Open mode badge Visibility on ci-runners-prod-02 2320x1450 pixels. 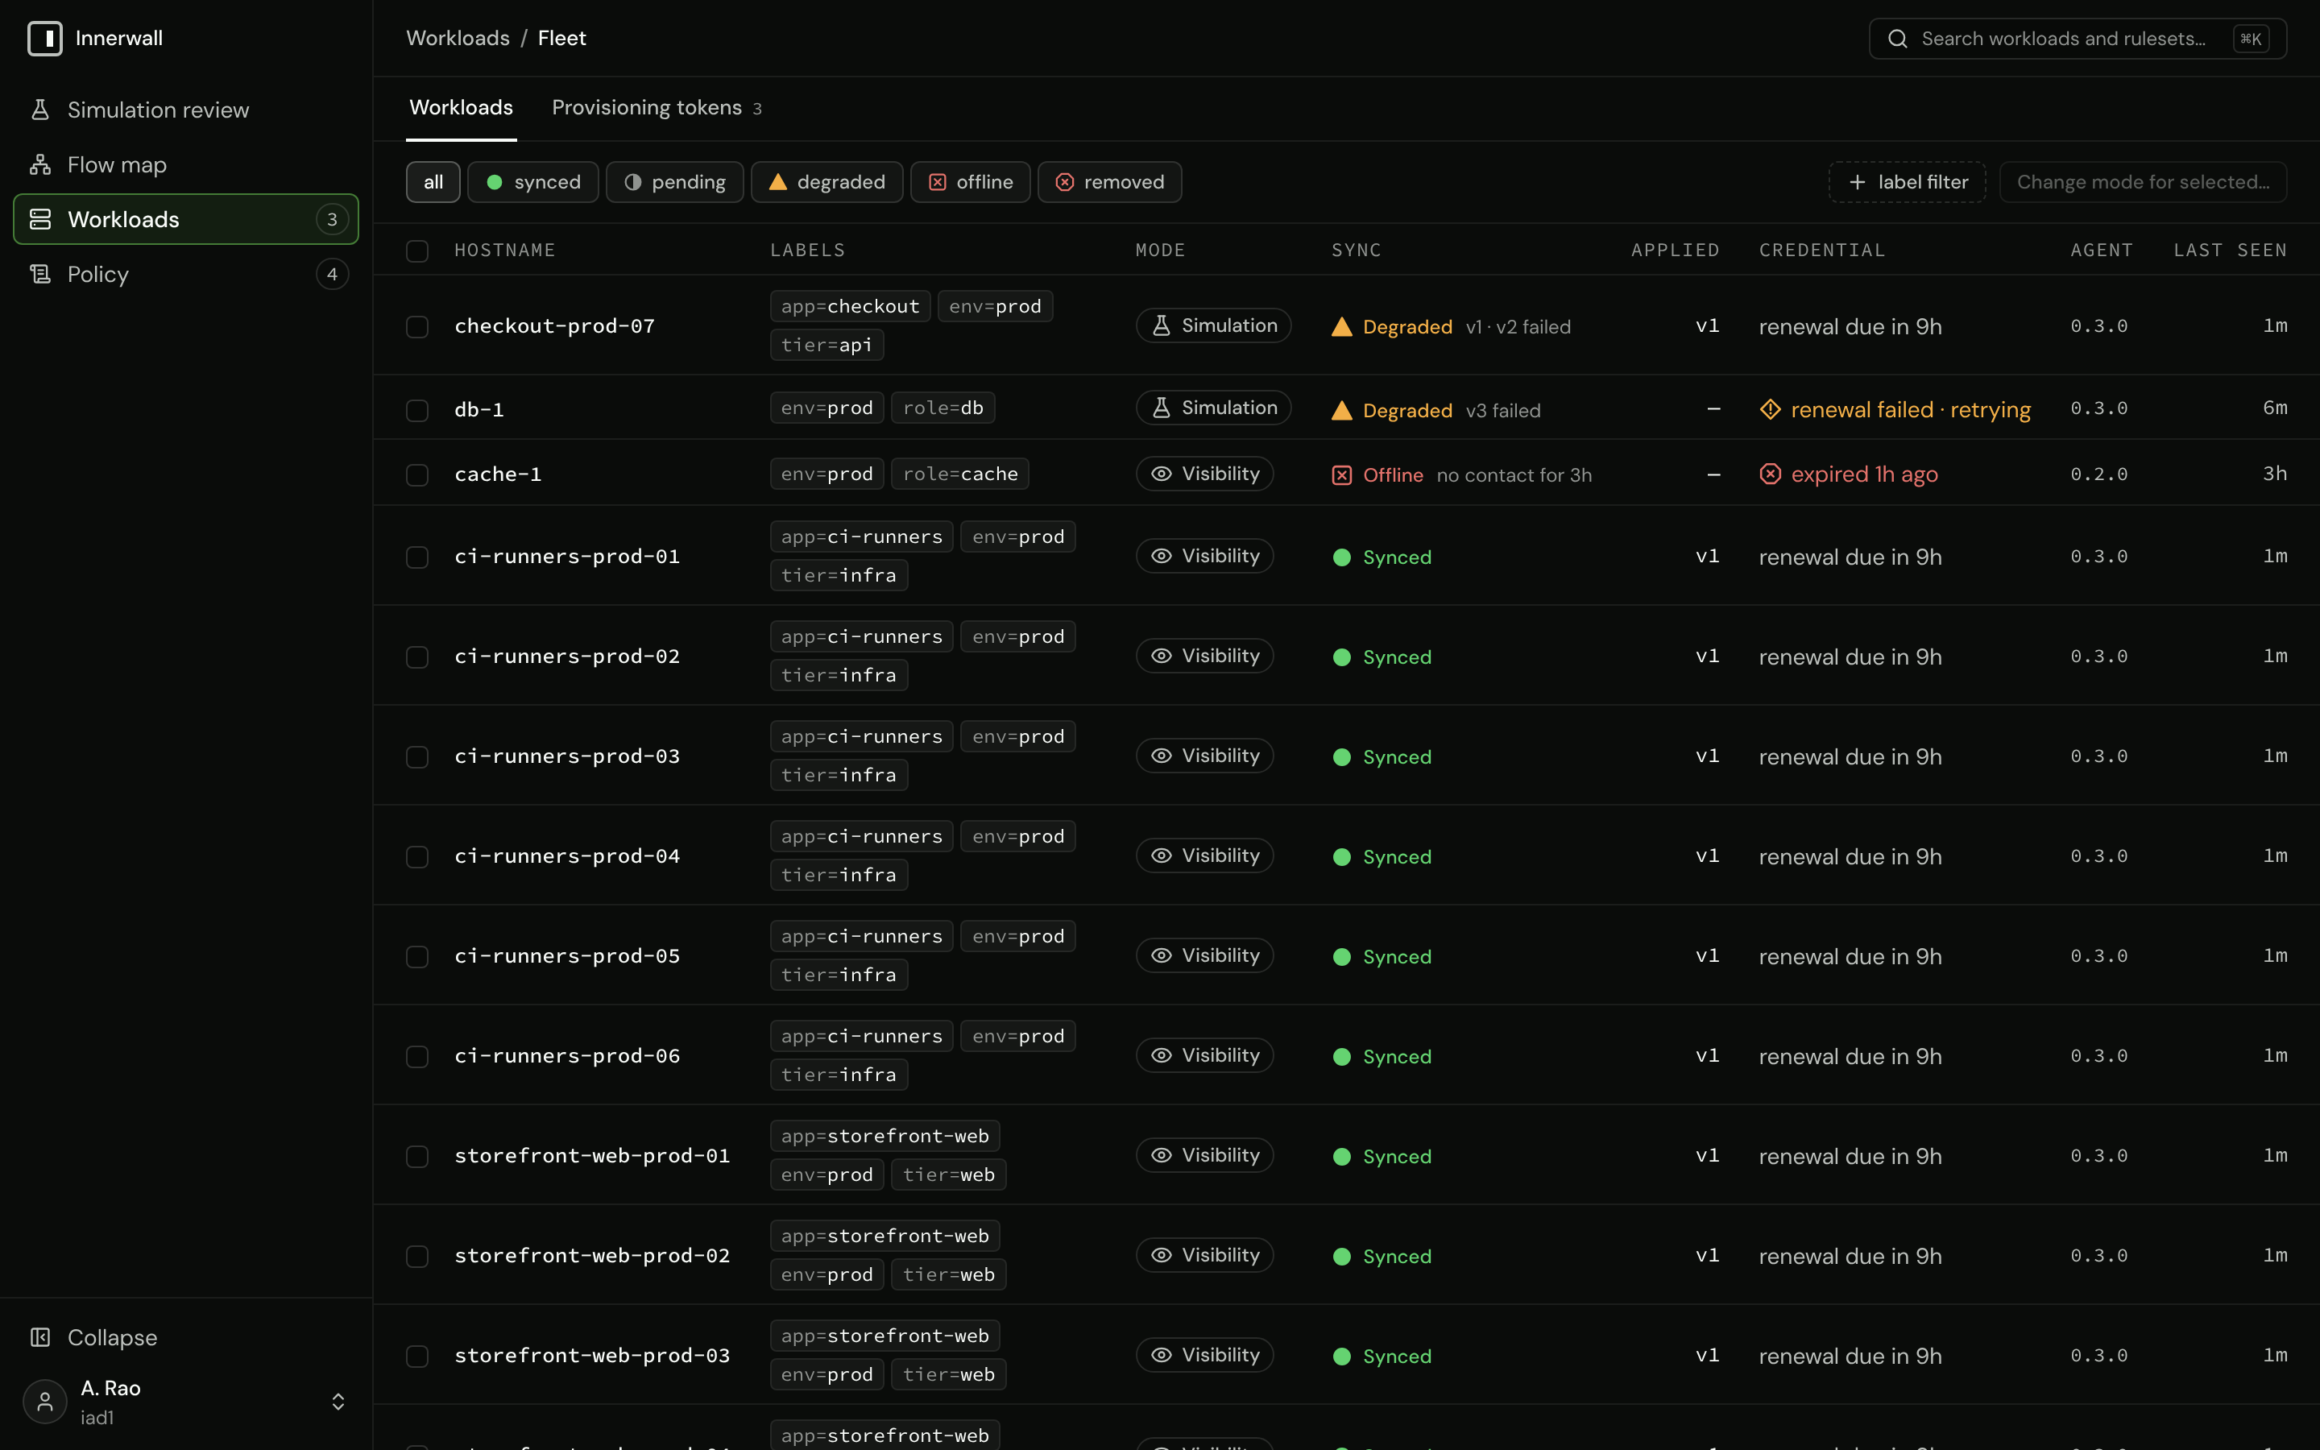coord(1204,656)
